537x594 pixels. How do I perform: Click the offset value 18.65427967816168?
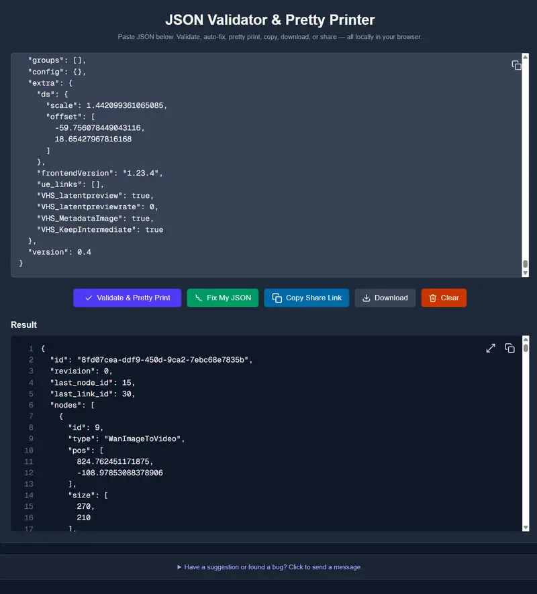93,139
